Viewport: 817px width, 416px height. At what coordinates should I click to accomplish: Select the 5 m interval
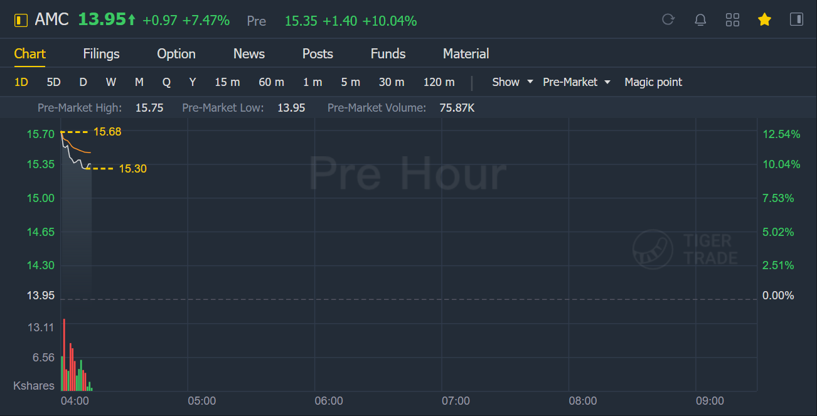coord(351,82)
